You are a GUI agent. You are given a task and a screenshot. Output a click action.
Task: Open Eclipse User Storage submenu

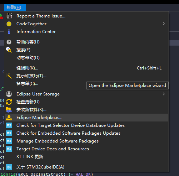[86, 94]
